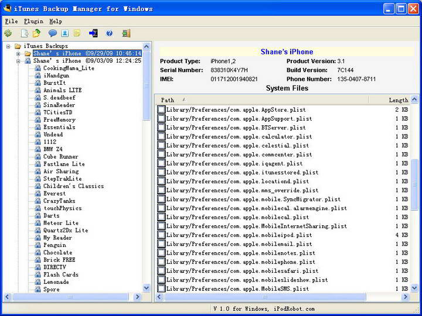Viewport: 422px width, 316px height.
Task: Click the green refresh backups toolbar icon
Action: (x=8, y=33)
